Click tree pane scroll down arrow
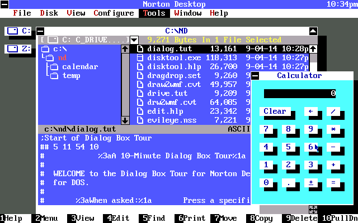This screenshot has height=223, width=358. click(125, 120)
